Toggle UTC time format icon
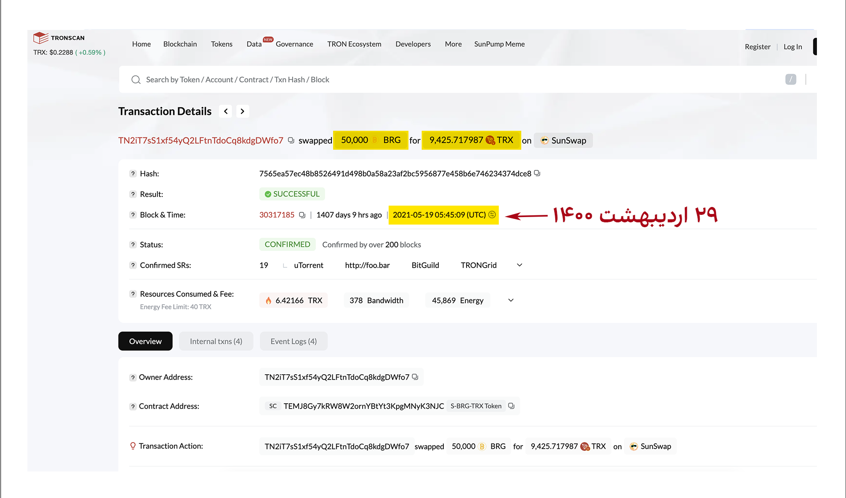 [x=492, y=215]
